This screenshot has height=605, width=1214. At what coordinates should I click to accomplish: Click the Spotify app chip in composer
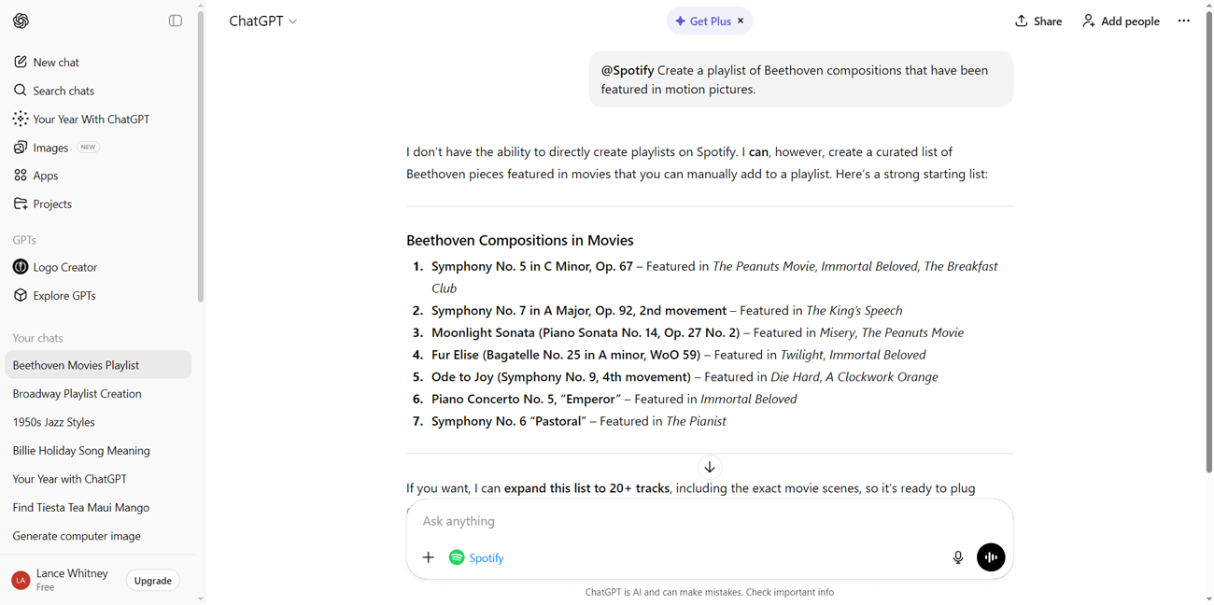(476, 557)
